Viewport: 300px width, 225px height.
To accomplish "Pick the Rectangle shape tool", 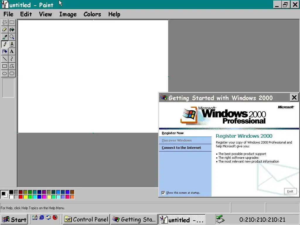I will pos(5,66).
